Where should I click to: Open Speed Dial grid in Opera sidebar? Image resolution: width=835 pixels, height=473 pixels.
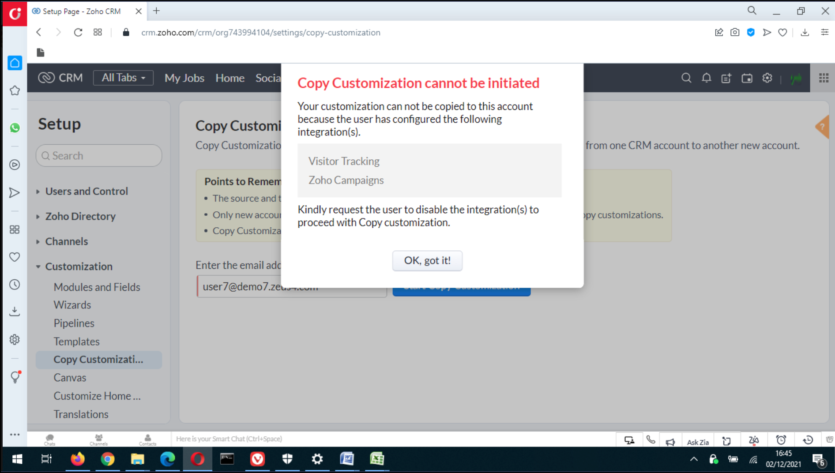coord(15,229)
